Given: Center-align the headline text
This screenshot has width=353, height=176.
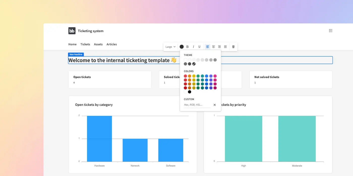Looking at the screenshot, I should click(x=214, y=47).
